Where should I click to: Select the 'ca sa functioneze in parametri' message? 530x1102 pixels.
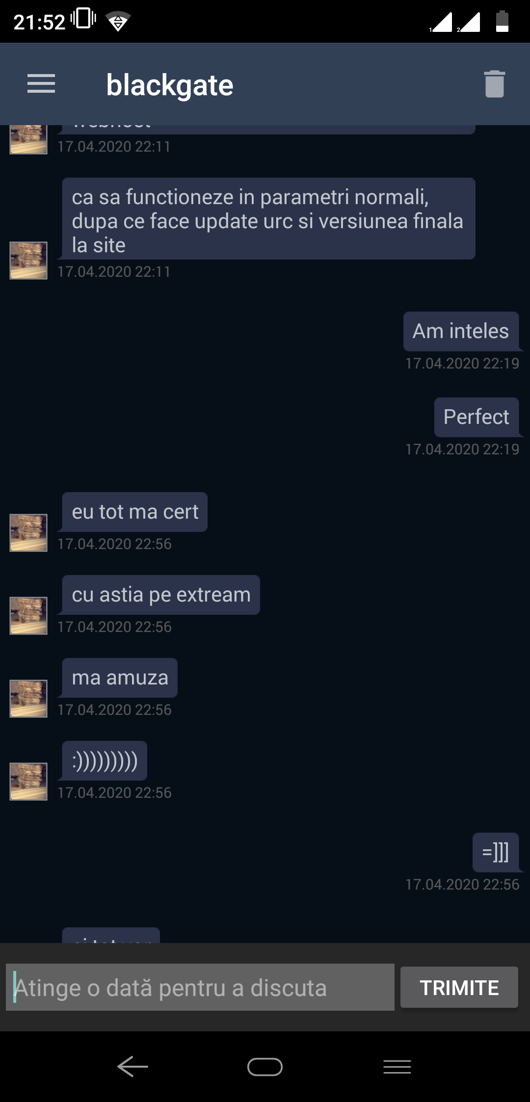pyautogui.click(x=268, y=219)
